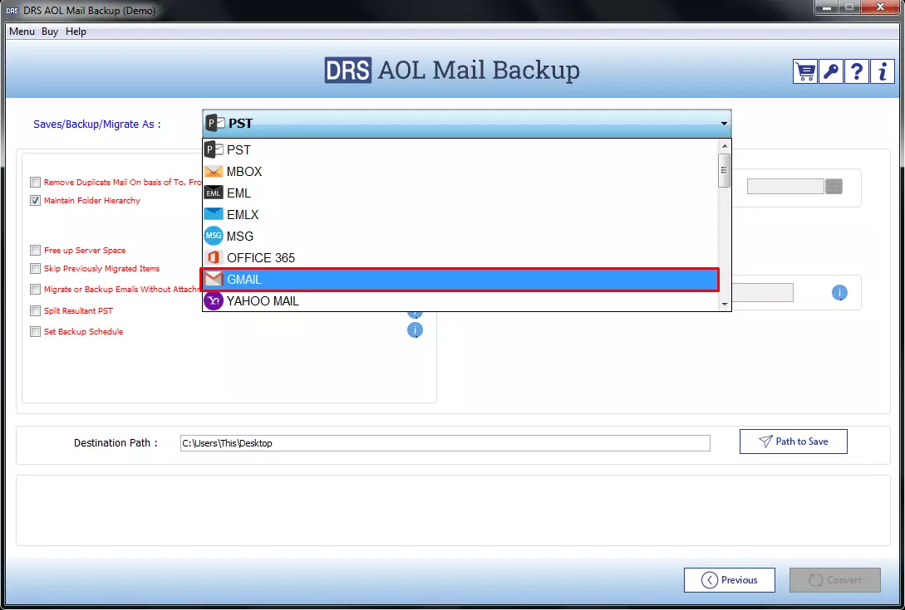This screenshot has height=610, width=905.
Task: Click the Convert button
Action: (x=834, y=580)
